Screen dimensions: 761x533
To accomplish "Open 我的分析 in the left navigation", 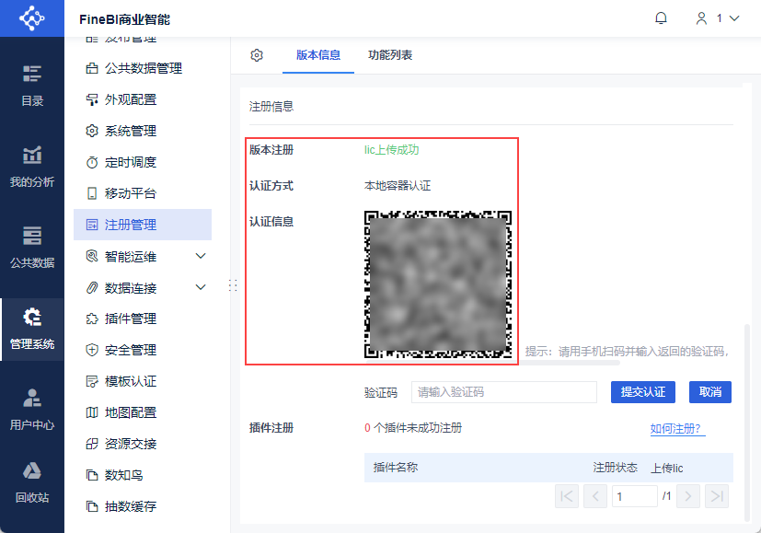I will (x=32, y=167).
